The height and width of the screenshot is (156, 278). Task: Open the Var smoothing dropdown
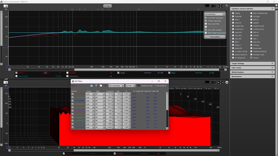215,14
